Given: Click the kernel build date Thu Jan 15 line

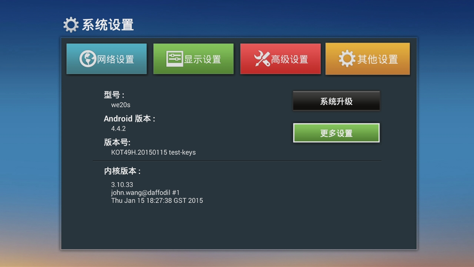Looking at the screenshot, I should coord(157,201).
